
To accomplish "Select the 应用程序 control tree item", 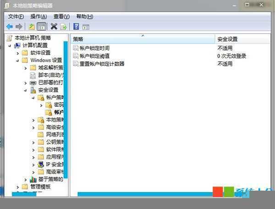I will click(x=55, y=157).
